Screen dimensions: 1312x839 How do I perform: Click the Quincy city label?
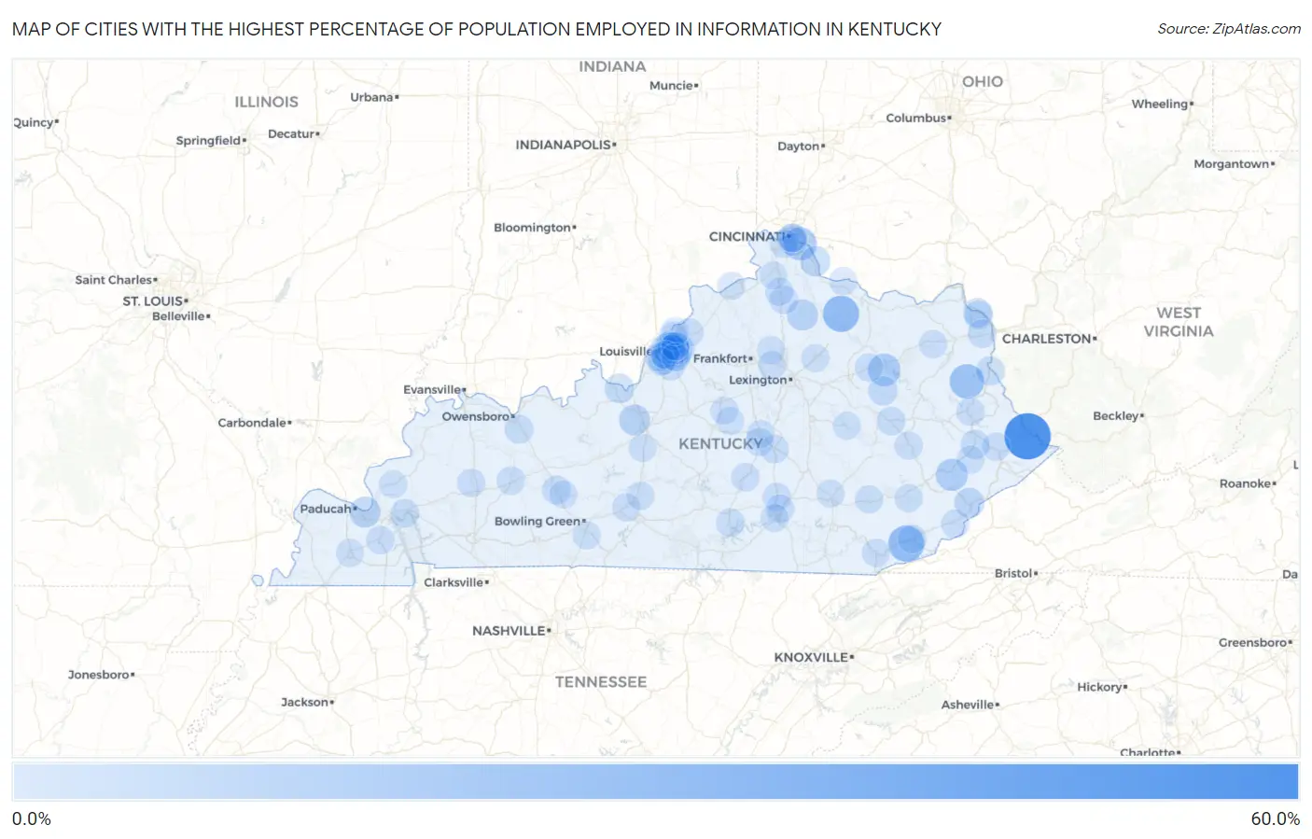pos(34,122)
